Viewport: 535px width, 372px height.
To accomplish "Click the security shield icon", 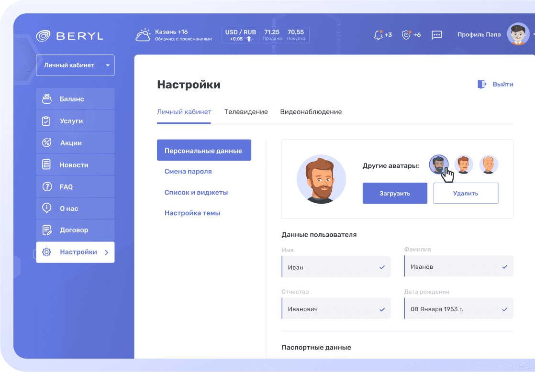I will click(x=406, y=35).
